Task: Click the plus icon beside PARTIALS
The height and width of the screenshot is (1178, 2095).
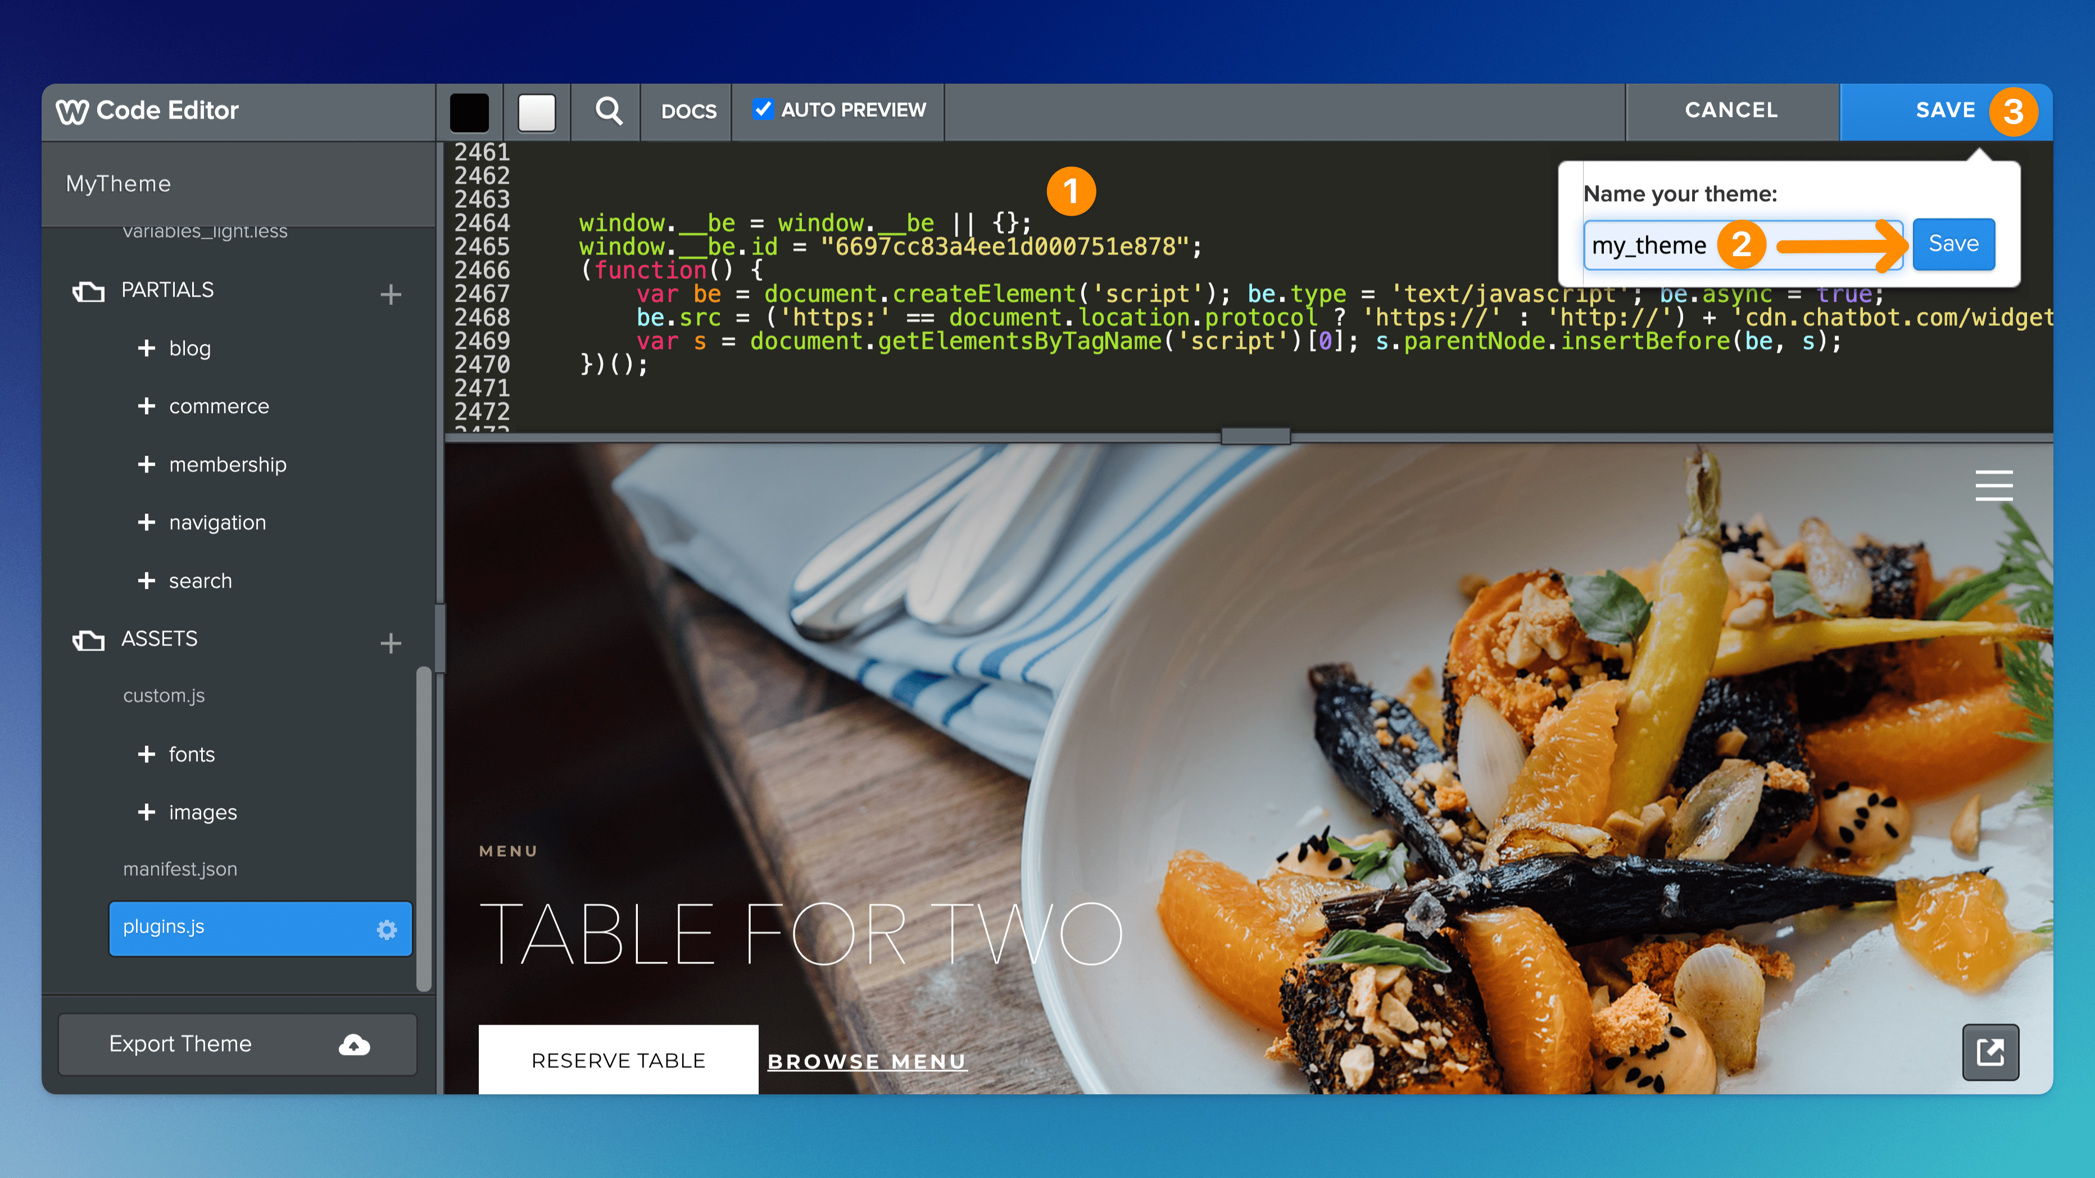Action: [x=391, y=294]
